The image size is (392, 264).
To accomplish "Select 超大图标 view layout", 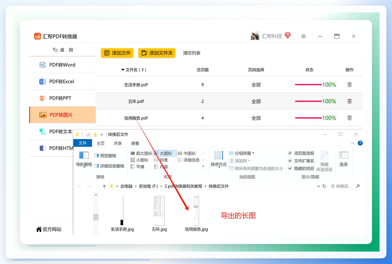I will (141, 153).
